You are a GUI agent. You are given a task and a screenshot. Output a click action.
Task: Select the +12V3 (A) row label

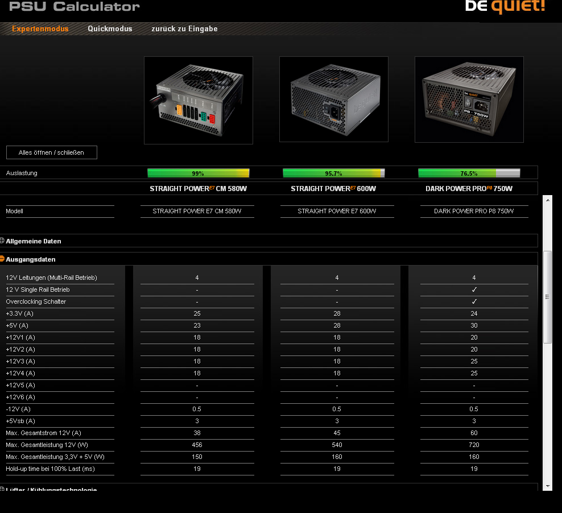tap(20, 362)
